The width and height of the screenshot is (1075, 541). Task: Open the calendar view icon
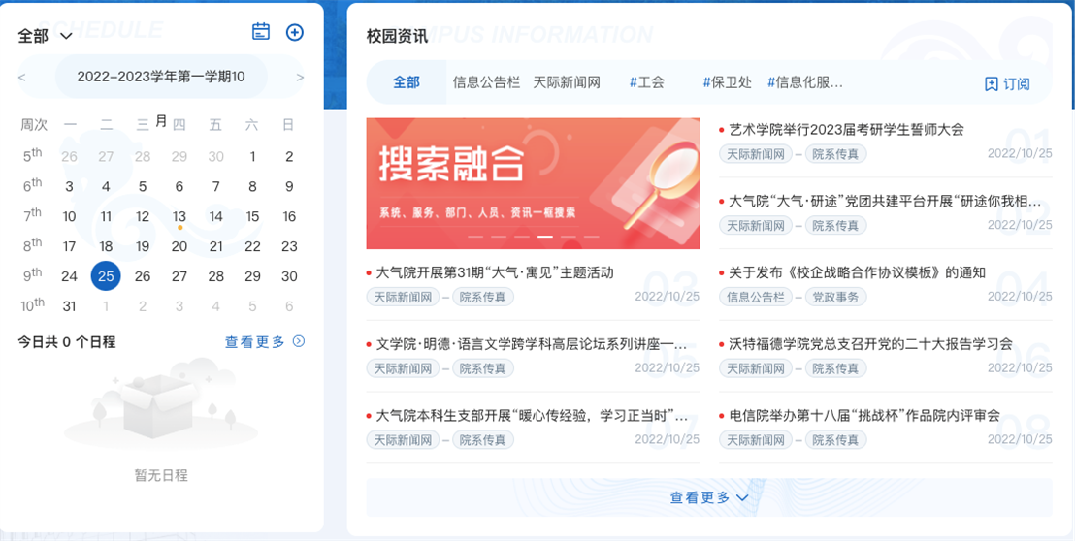(260, 32)
